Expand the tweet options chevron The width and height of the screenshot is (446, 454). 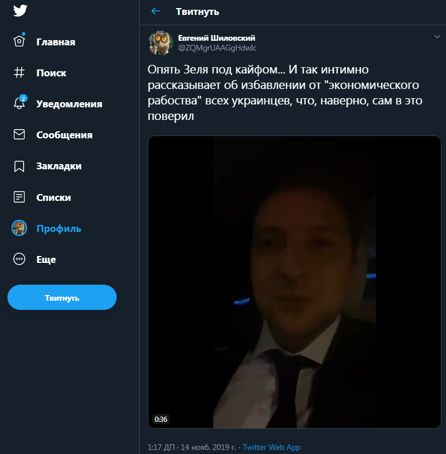[x=437, y=37]
